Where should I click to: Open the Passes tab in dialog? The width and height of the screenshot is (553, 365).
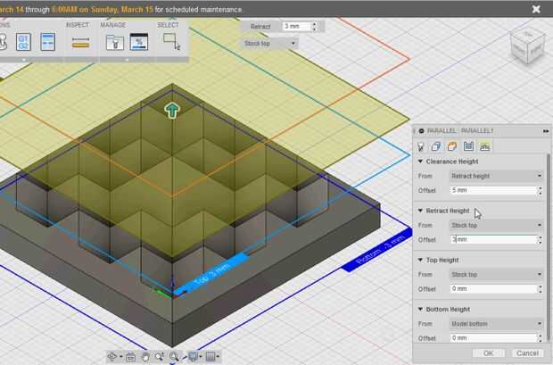(468, 146)
